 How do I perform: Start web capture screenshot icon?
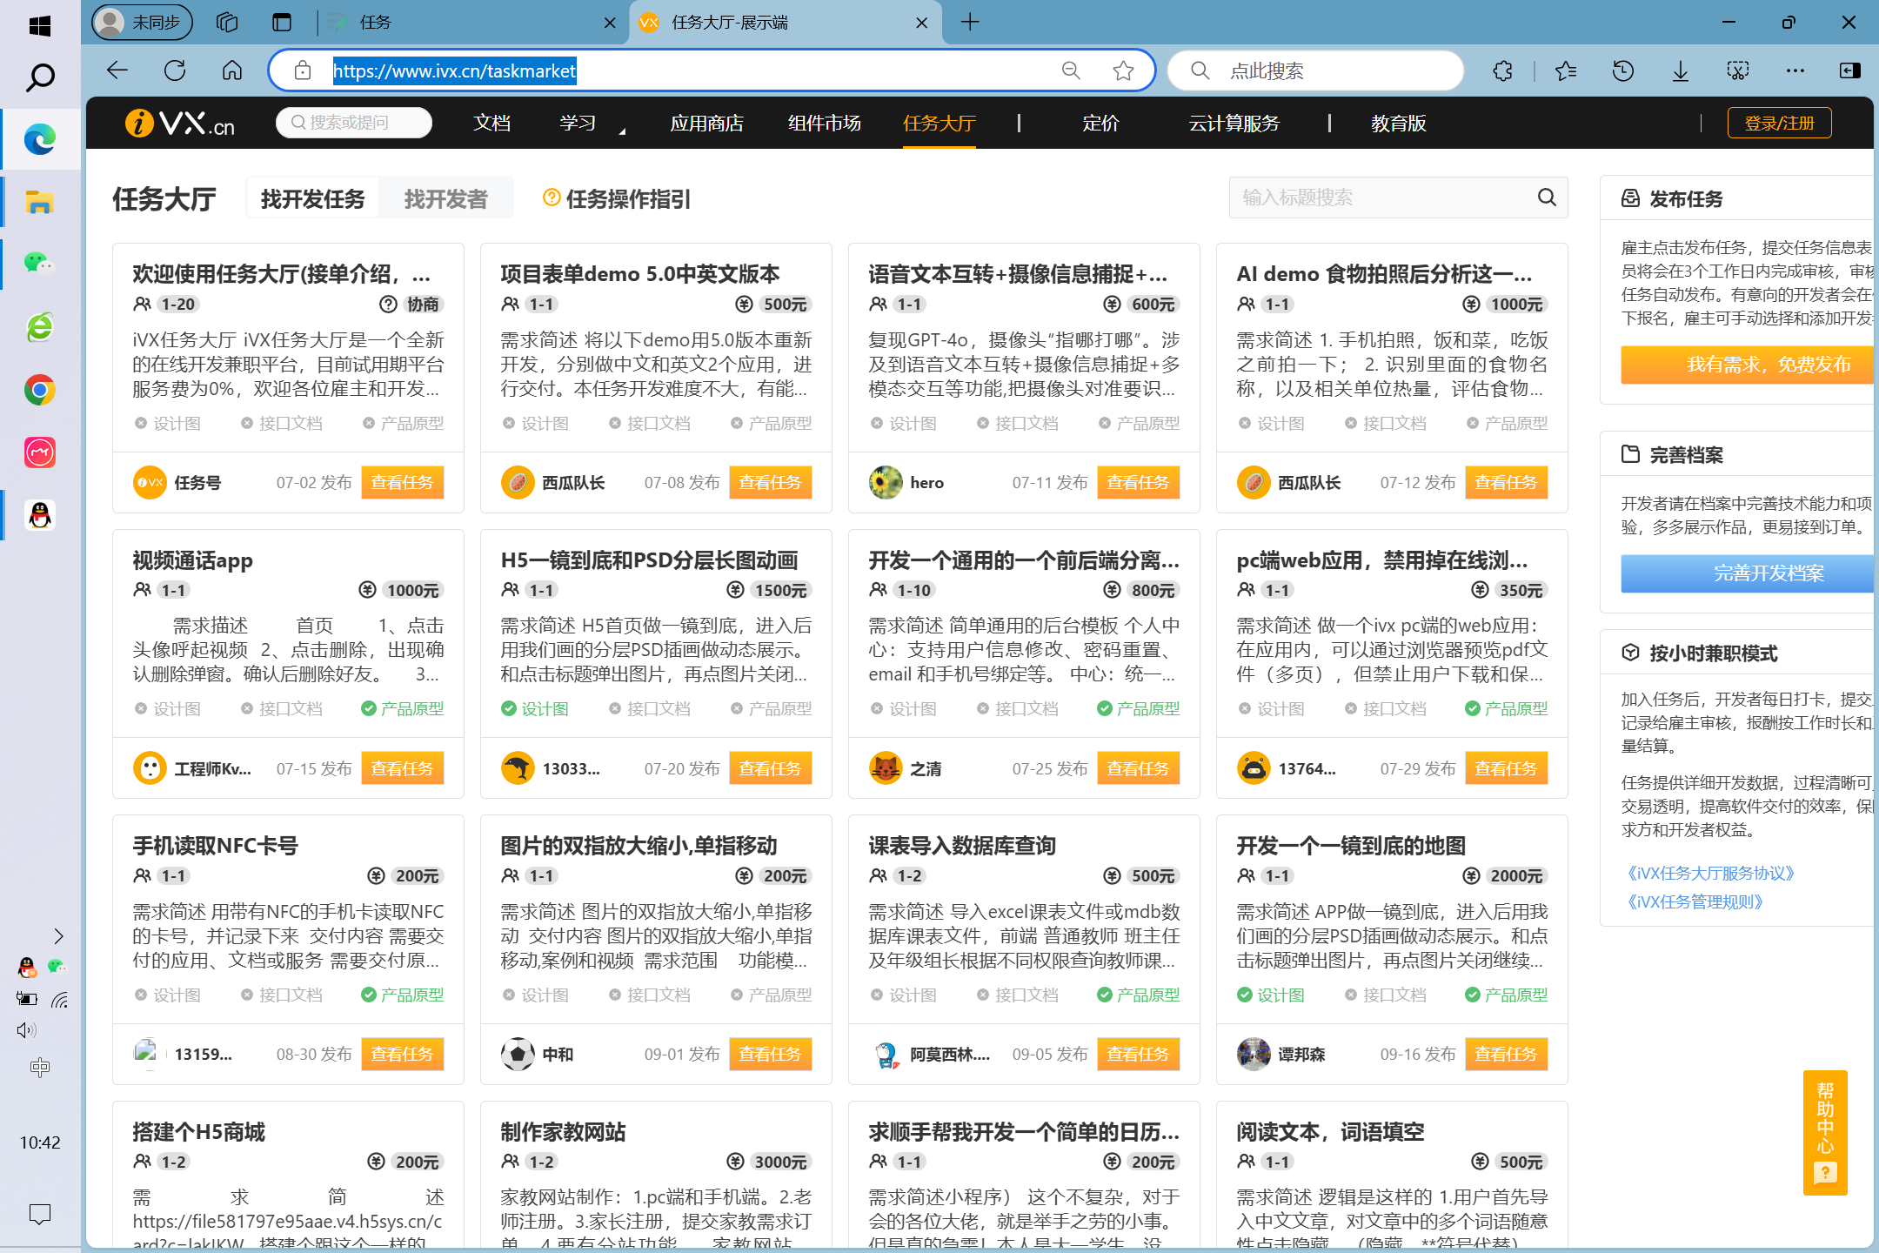coord(1738,70)
